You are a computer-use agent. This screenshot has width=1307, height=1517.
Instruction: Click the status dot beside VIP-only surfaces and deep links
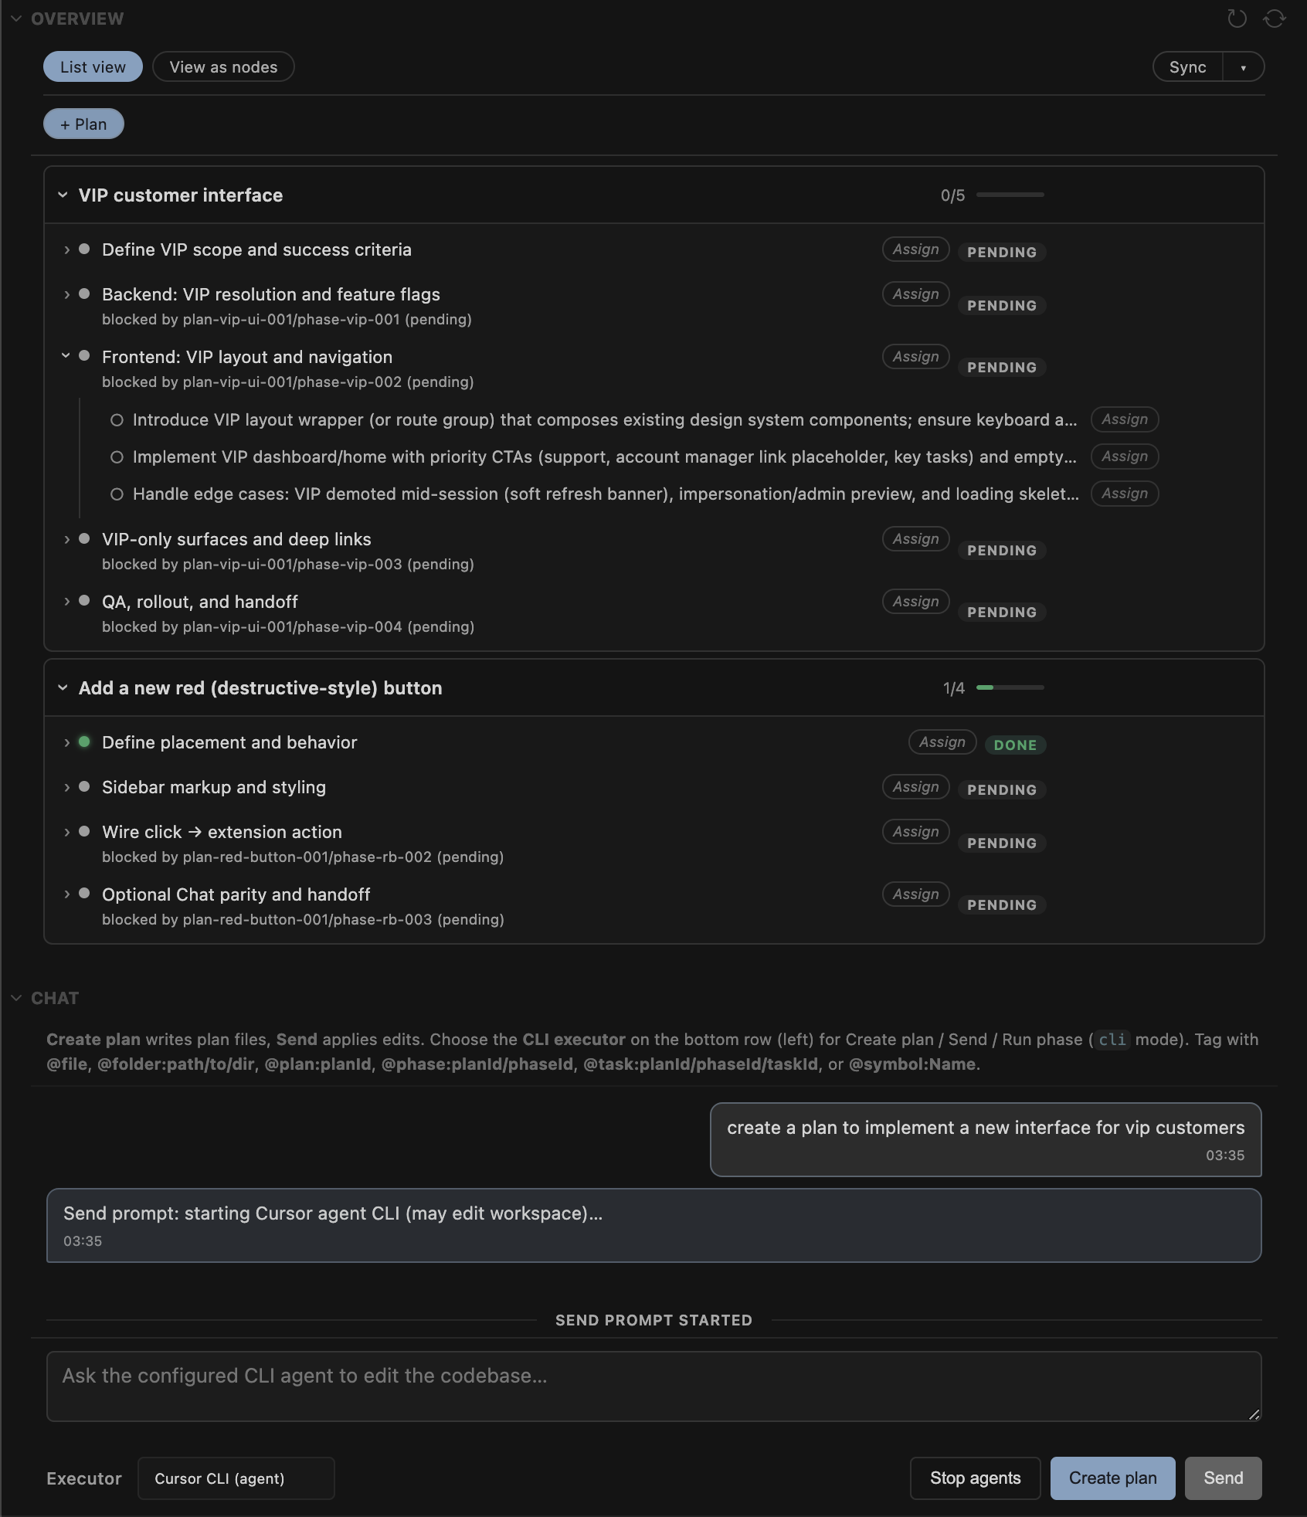point(85,538)
